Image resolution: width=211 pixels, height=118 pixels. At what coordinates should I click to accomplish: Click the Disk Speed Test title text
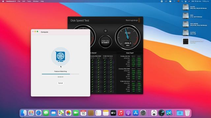pyautogui.click(x=80, y=20)
